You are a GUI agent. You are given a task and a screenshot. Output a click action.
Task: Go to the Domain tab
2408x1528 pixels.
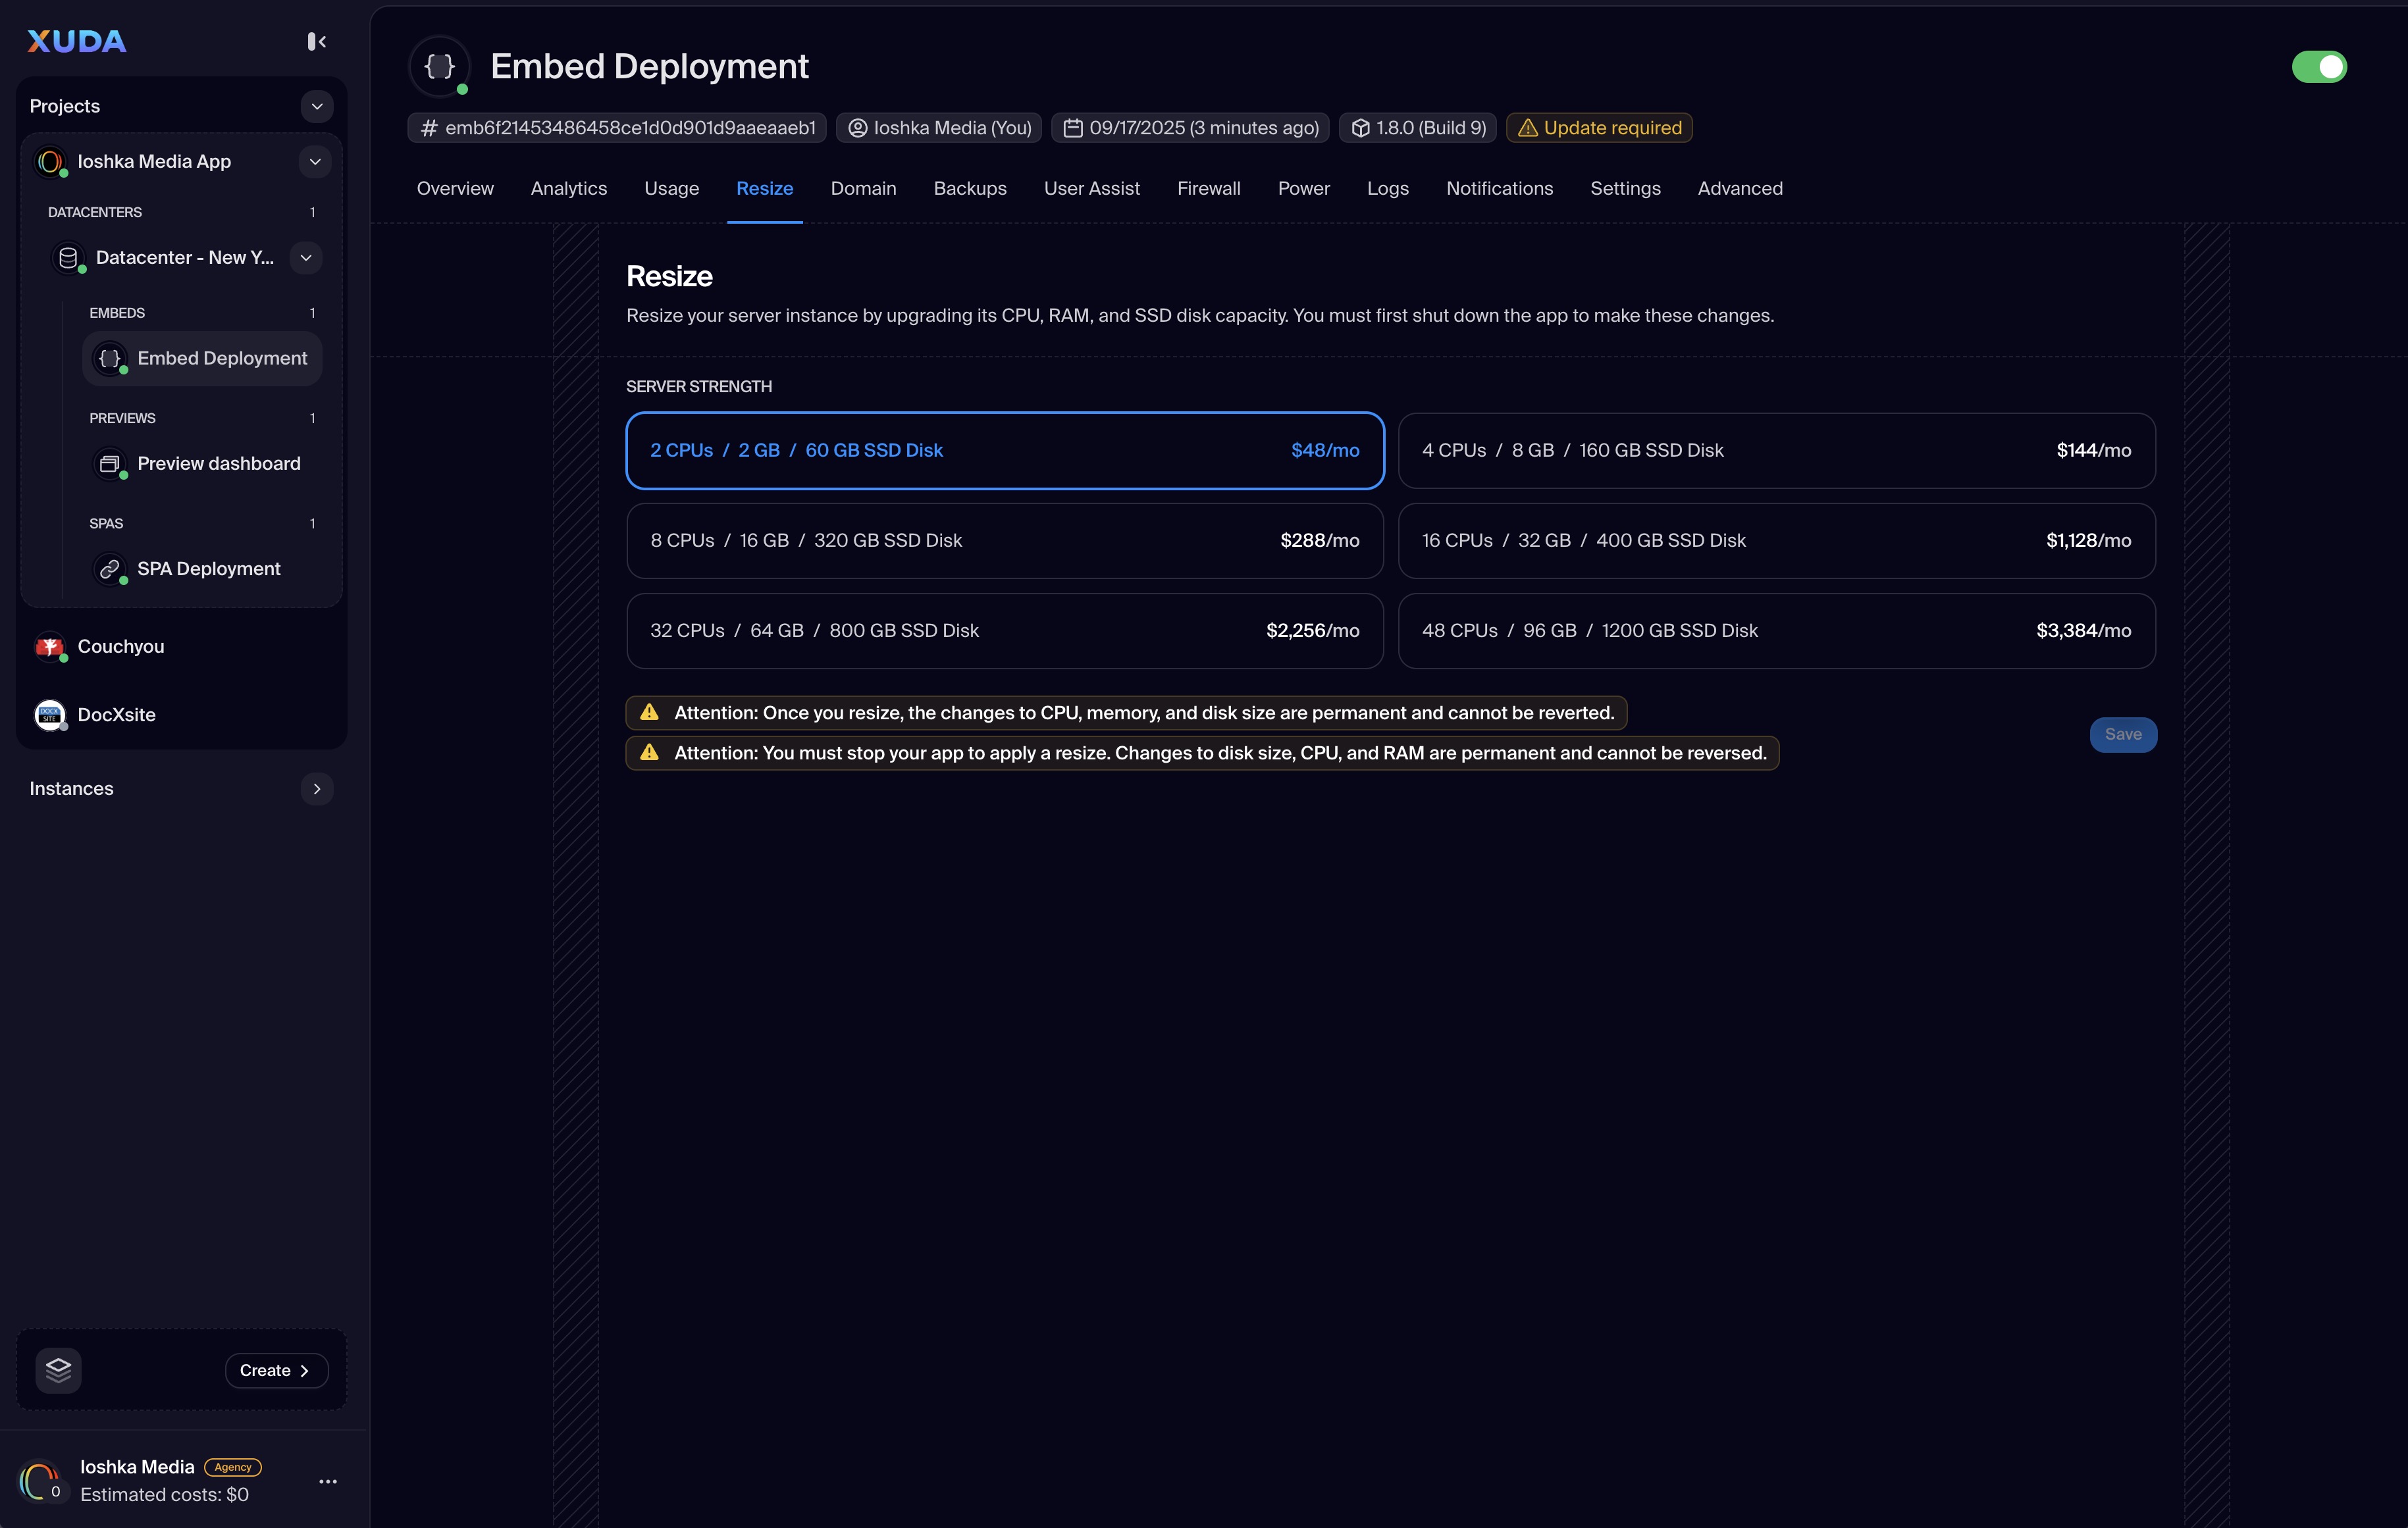[x=863, y=188]
